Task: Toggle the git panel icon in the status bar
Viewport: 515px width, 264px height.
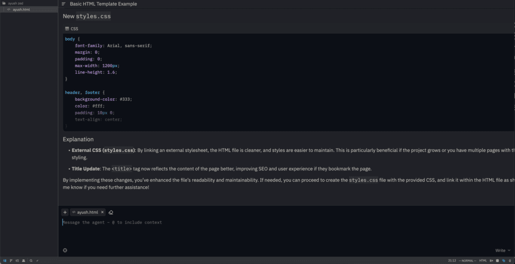Action: click(11, 260)
